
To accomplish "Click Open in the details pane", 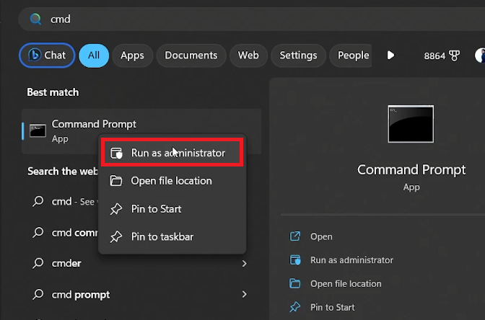I will pyautogui.click(x=321, y=236).
